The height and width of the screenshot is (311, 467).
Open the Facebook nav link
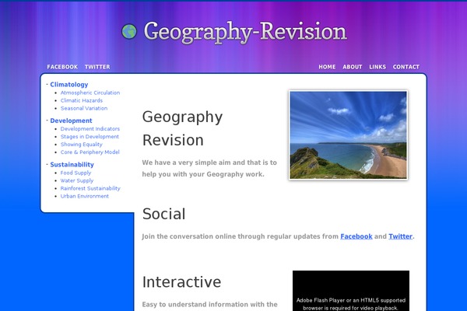coord(62,67)
